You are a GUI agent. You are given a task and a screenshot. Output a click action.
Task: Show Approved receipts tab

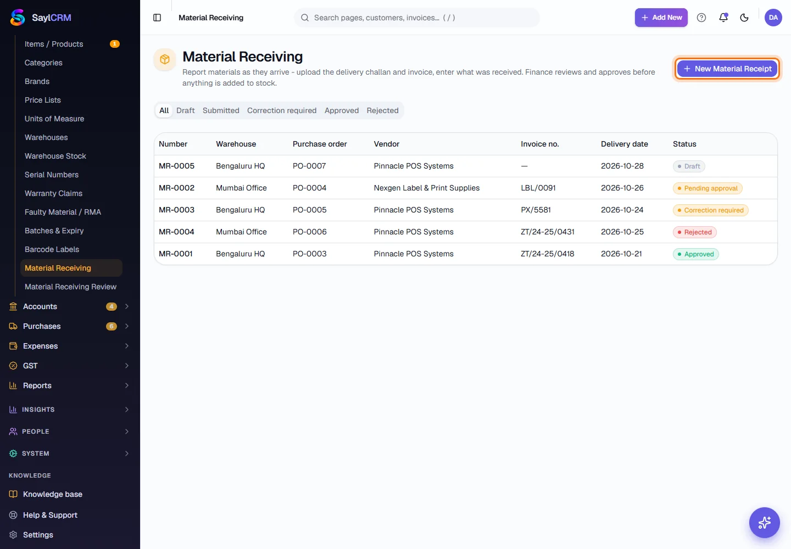click(342, 110)
